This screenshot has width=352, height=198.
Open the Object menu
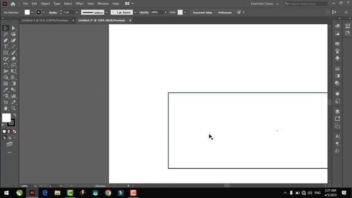point(45,4)
